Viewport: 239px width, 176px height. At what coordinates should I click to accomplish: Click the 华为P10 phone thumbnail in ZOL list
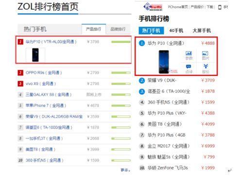pyautogui.click(x=35, y=55)
